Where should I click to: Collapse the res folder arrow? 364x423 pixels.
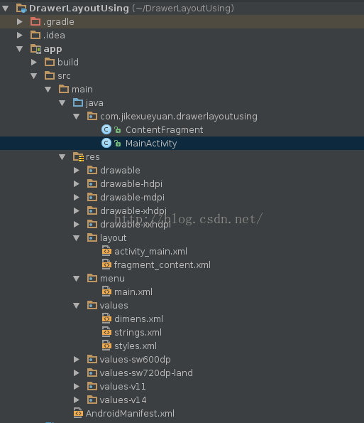pyautogui.click(x=62, y=157)
